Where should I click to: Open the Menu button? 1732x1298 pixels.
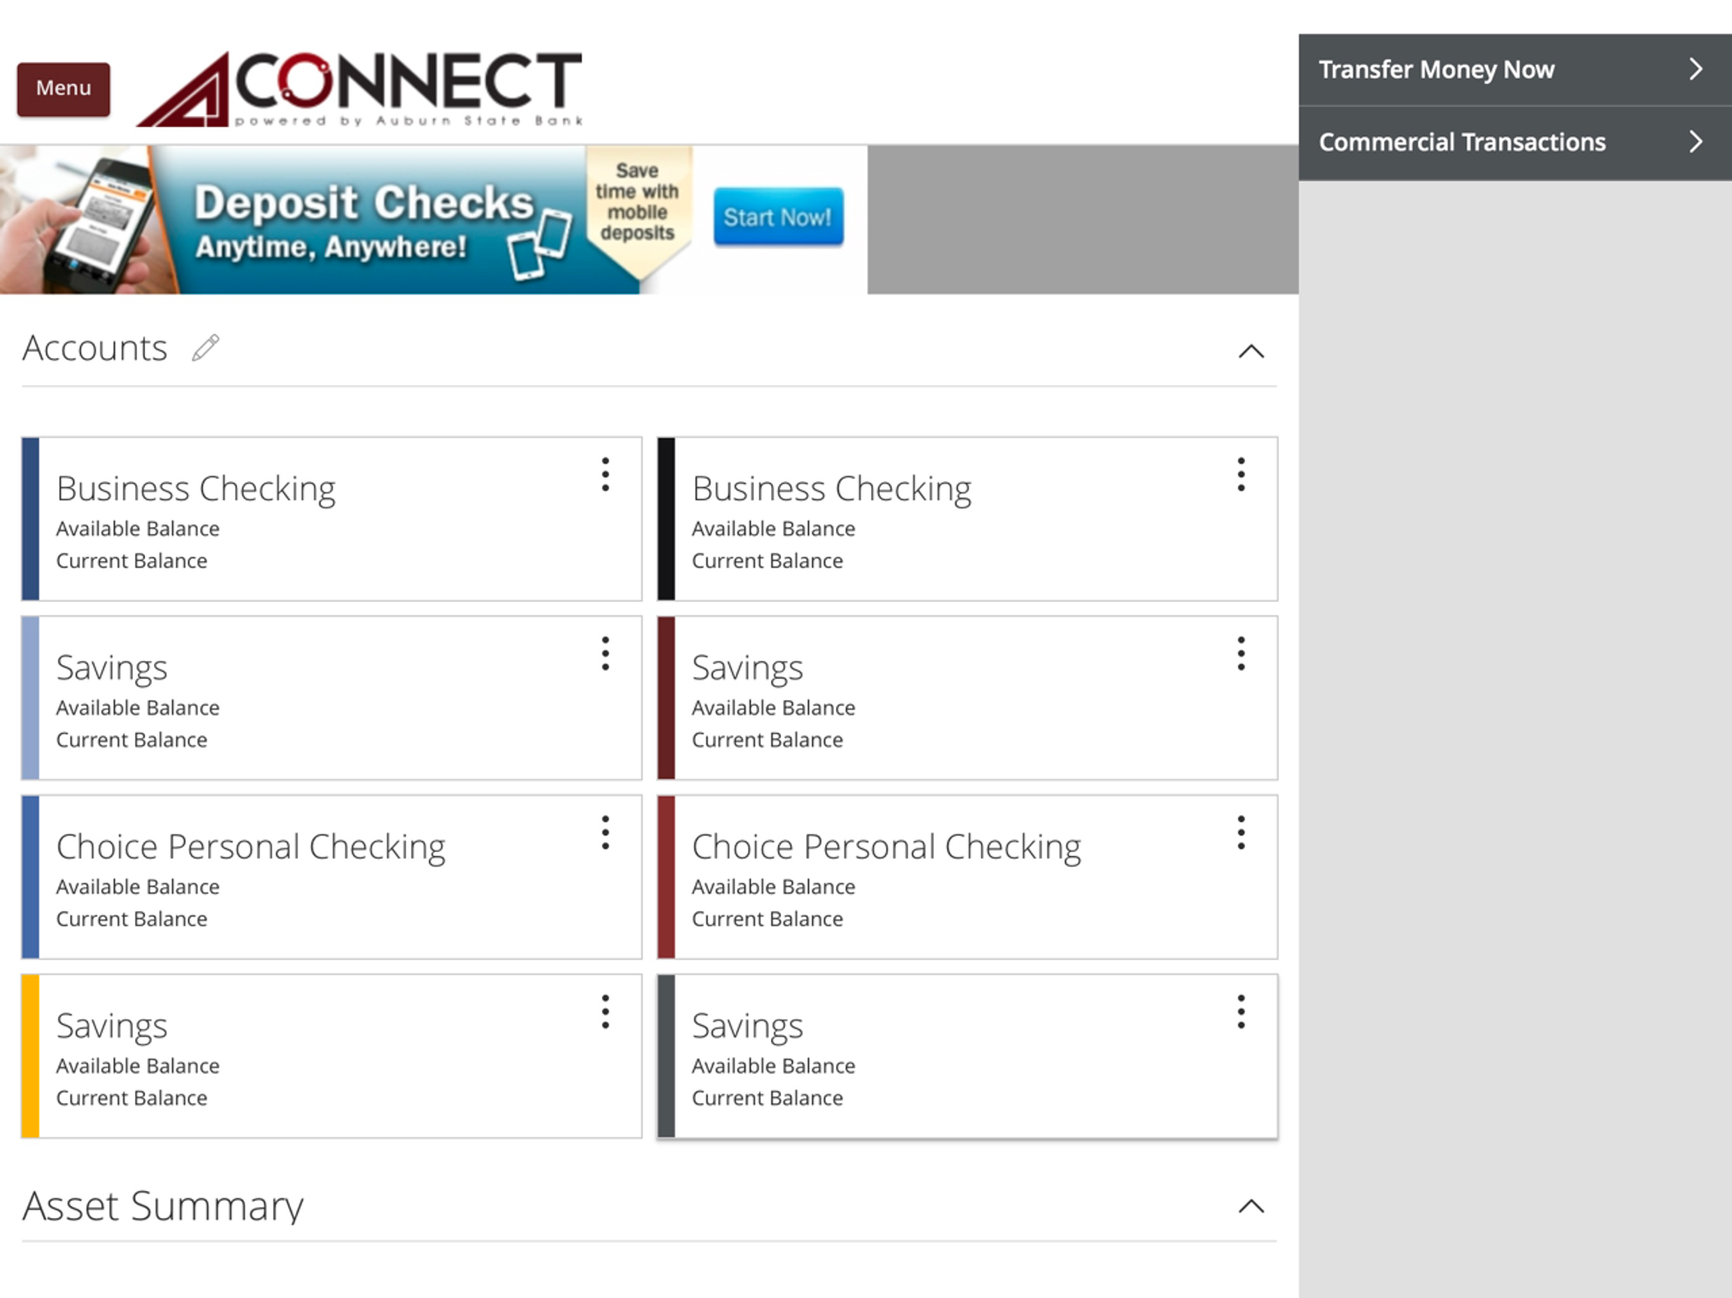[63, 89]
